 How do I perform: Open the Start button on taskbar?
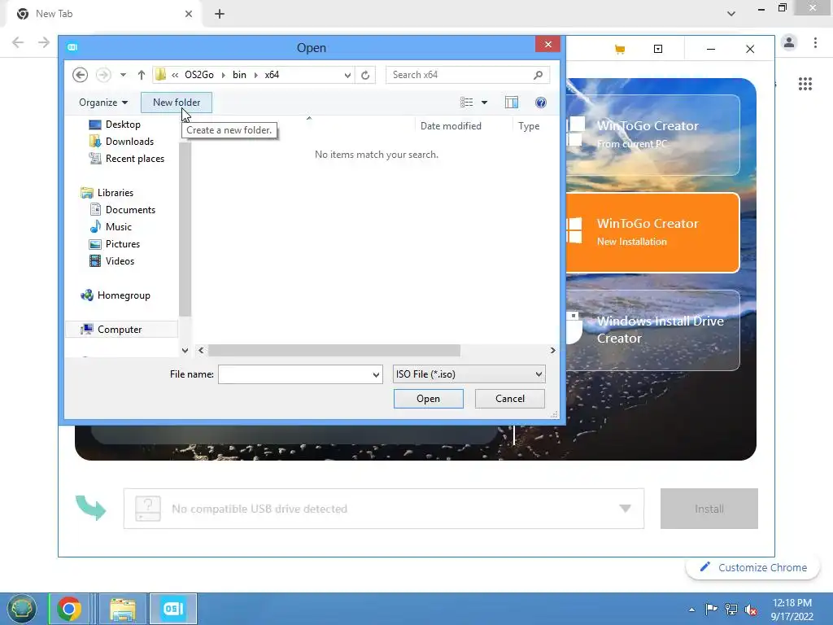(x=21, y=609)
